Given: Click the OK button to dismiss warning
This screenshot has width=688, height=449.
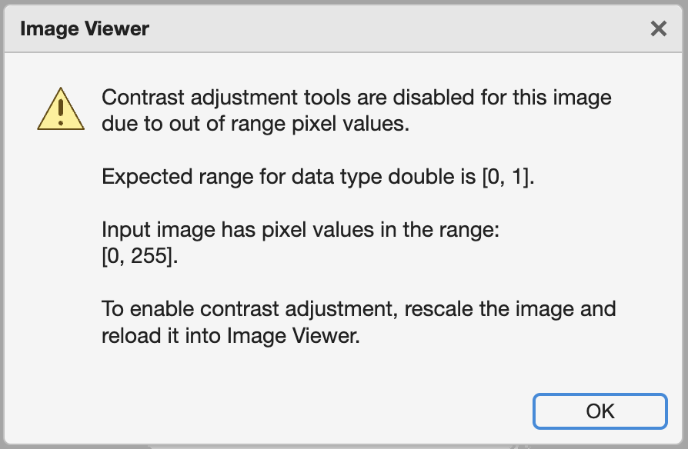Looking at the screenshot, I should click(x=599, y=411).
